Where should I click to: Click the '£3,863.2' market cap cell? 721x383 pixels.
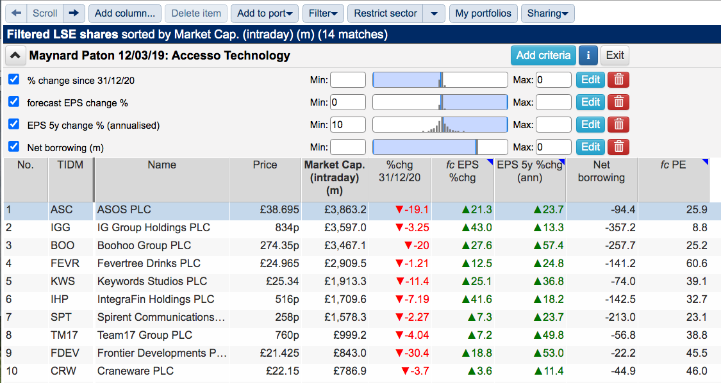pyautogui.click(x=335, y=209)
